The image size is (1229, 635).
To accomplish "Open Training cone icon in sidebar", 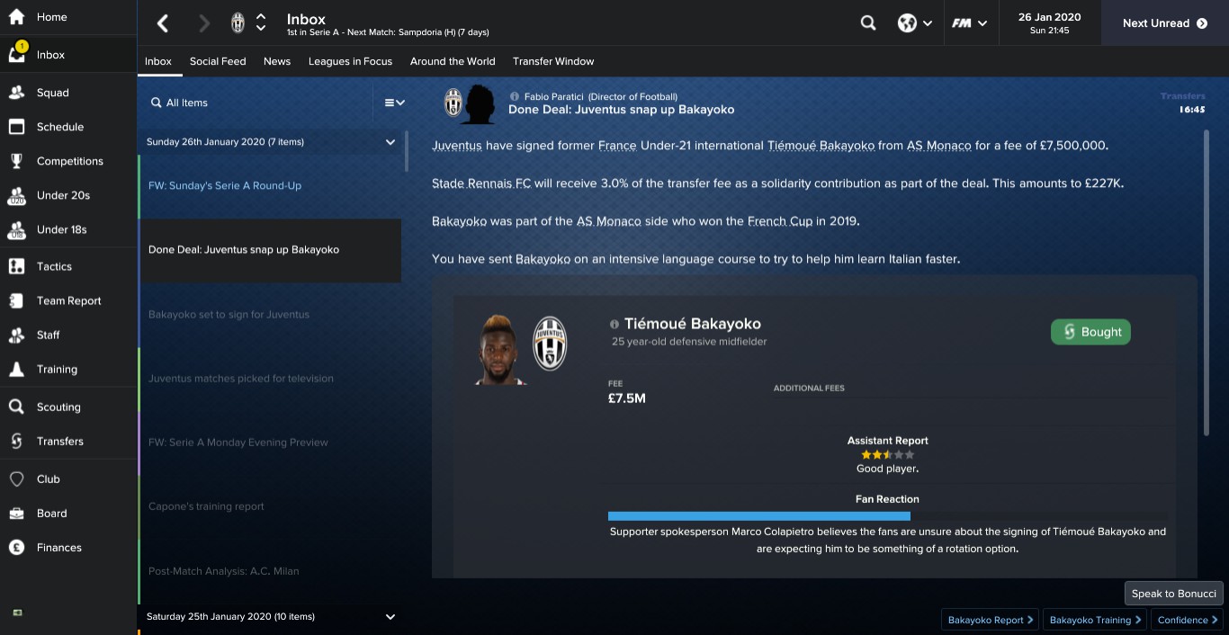I will [x=16, y=369].
